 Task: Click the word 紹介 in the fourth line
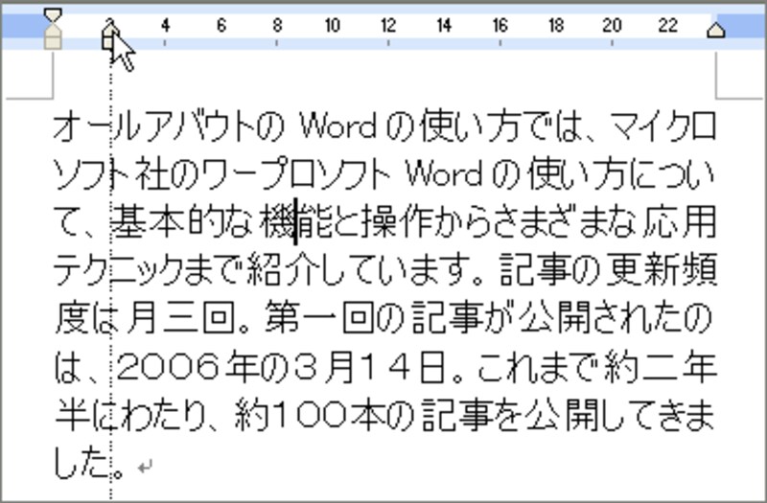tap(283, 270)
